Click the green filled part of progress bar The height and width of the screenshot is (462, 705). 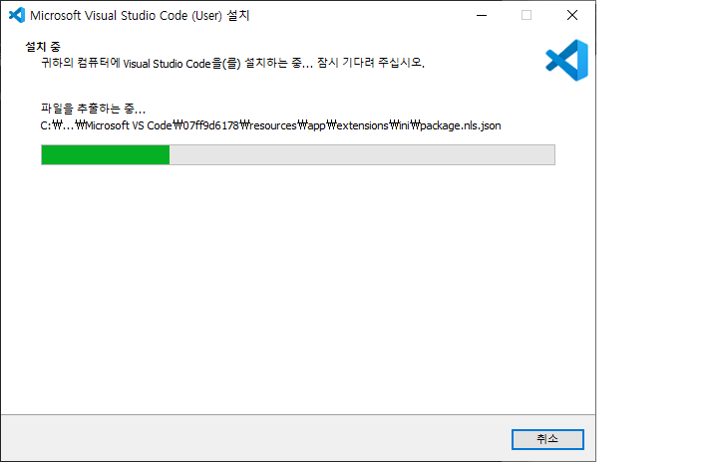[106, 155]
